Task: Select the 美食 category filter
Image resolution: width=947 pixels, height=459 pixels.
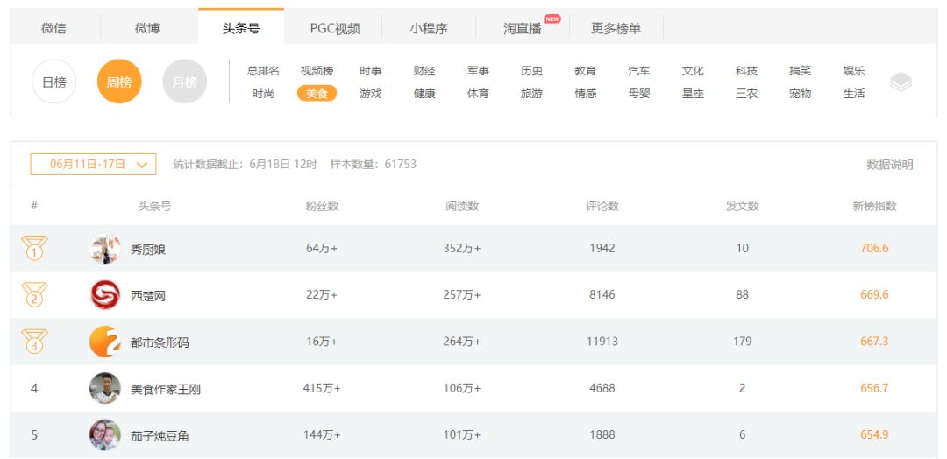Action: [317, 94]
